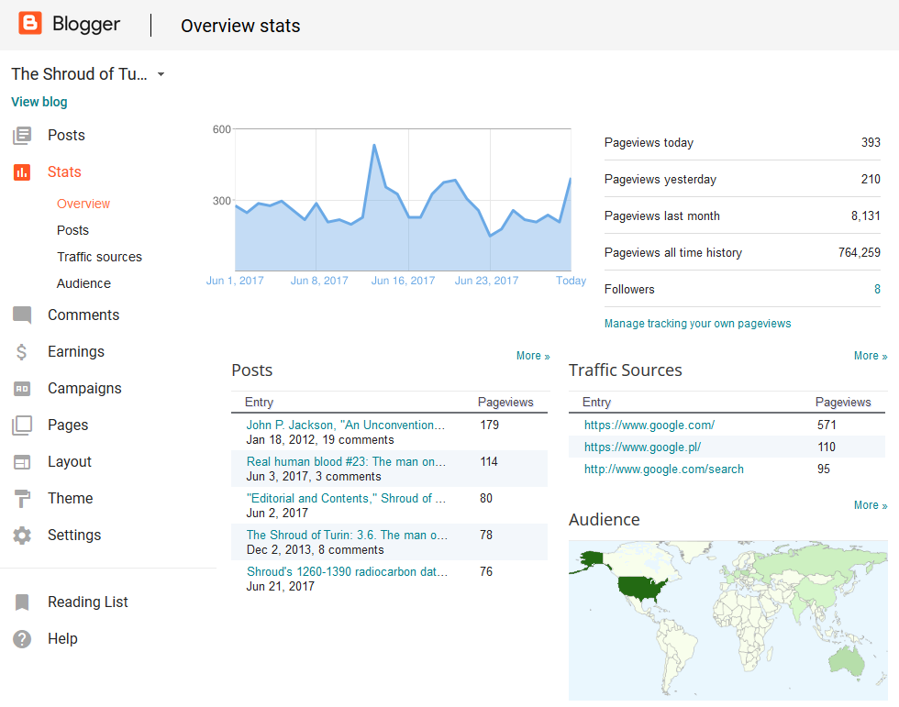Click the Earnings dollar sign icon
The width and height of the screenshot is (899, 707).
click(x=22, y=352)
